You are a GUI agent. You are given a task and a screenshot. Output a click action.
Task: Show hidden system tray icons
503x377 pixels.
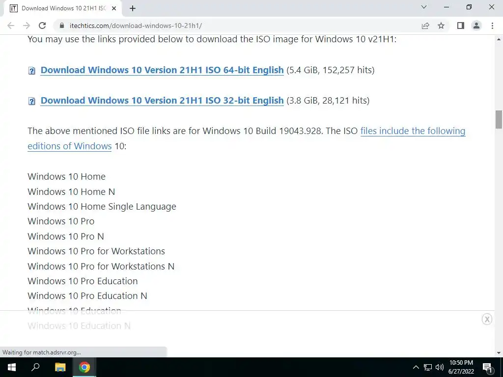(x=416, y=367)
